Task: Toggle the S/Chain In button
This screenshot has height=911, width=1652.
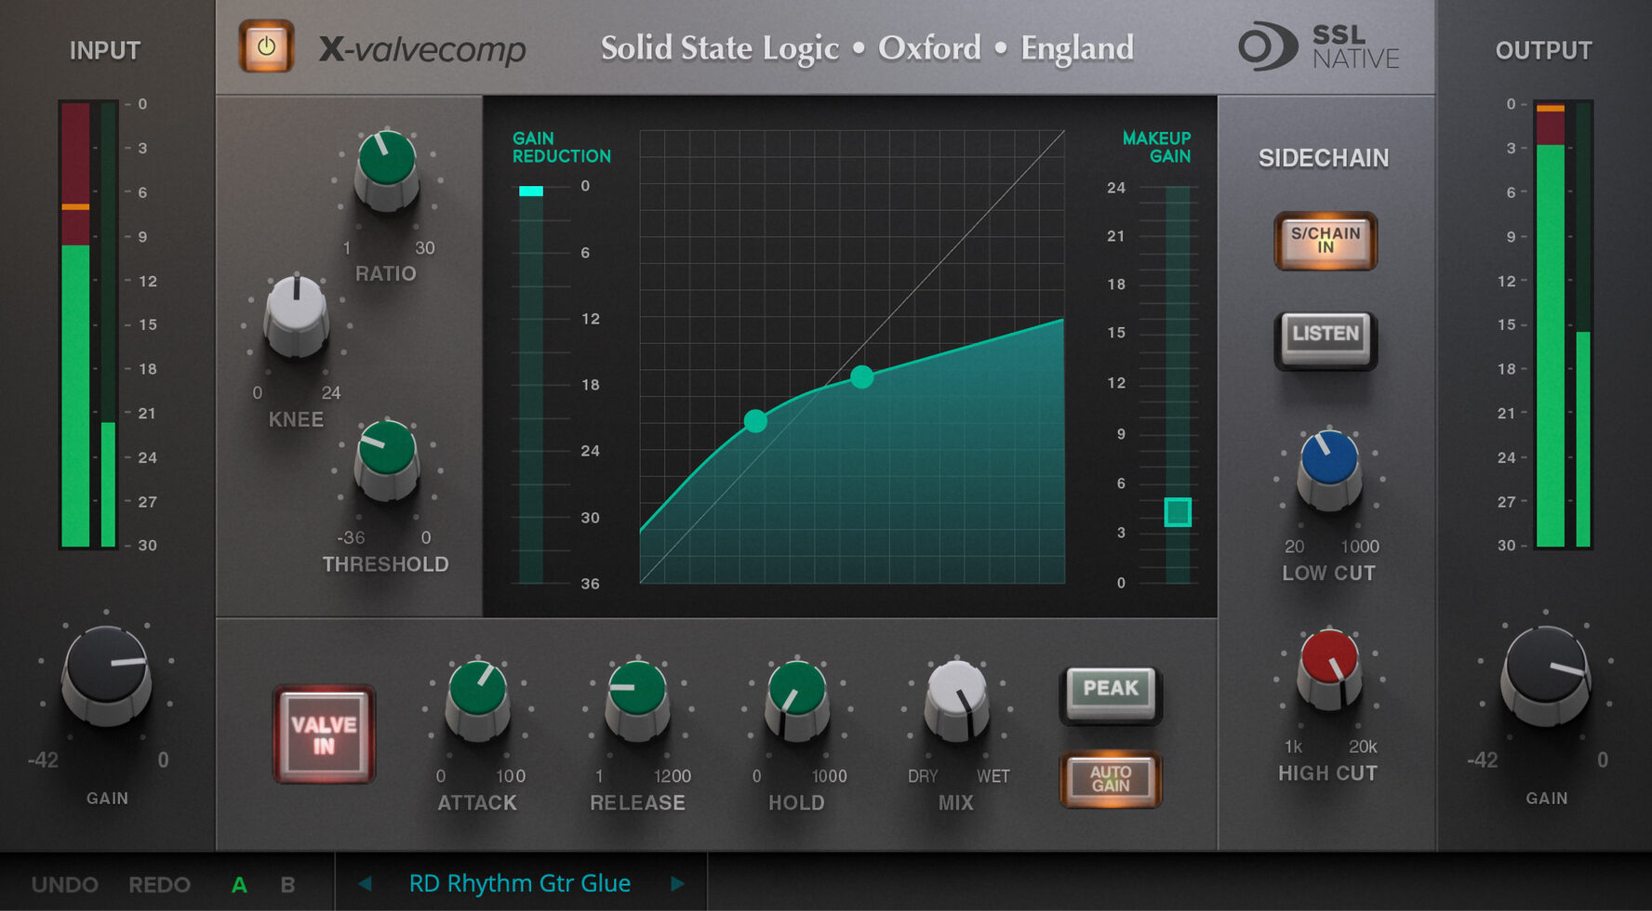Action: click(1326, 241)
